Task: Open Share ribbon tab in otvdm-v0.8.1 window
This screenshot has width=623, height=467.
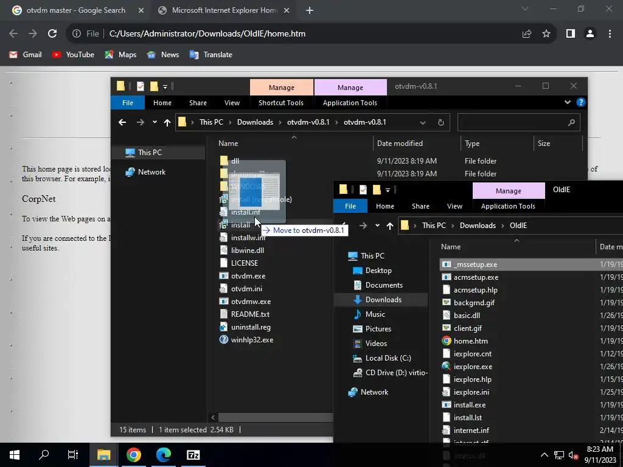Action: coord(198,103)
